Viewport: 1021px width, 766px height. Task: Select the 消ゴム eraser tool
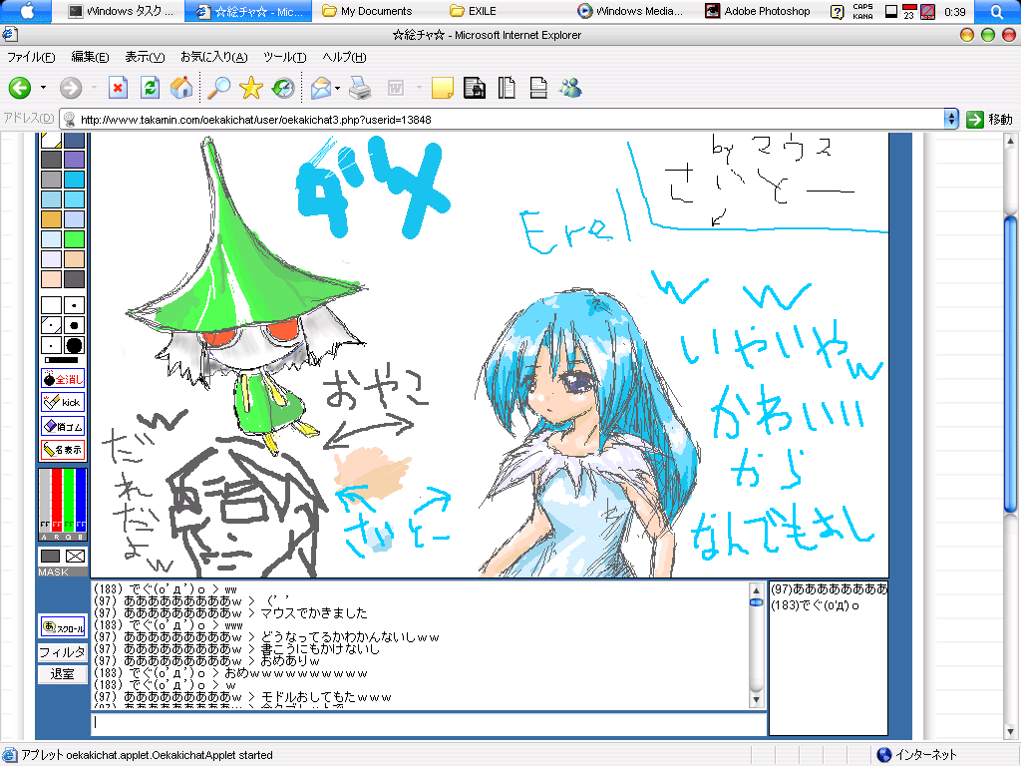click(63, 426)
